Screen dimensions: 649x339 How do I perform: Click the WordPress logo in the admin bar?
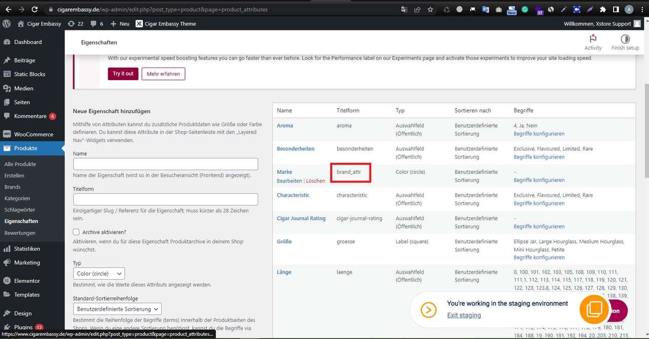coord(7,23)
